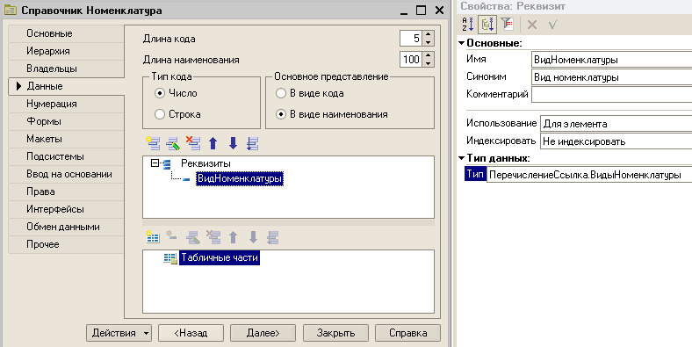Open the Использование dropdown field
This screenshot has width=692, height=347.
(x=616, y=124)
